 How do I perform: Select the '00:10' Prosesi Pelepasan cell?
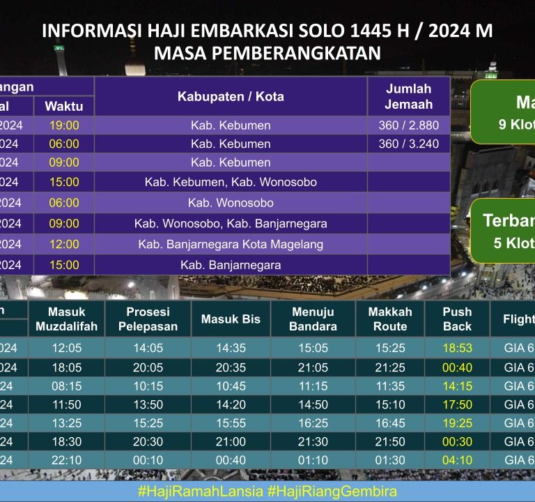click(x=148, y=459)
